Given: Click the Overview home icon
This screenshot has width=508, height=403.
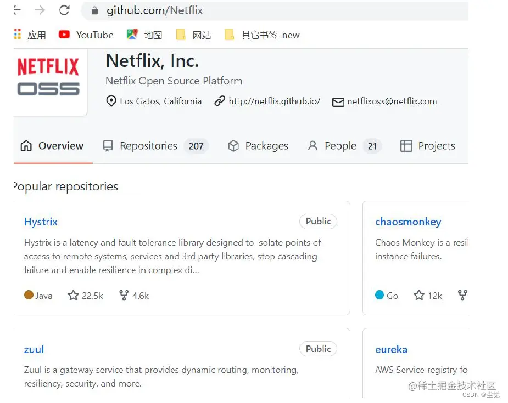Looking at the screenshot, I should pyautogui.click(x=26, y=146).
